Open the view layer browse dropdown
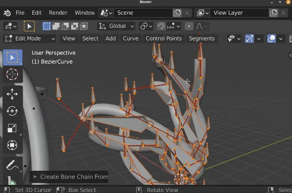Image resolution: width=292 pixels, height=193 pixels. pos(203,13)
